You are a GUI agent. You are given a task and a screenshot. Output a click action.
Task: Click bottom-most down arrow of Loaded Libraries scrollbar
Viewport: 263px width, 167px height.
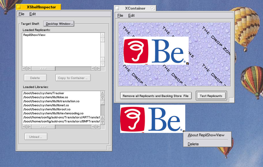click(103, 122)
